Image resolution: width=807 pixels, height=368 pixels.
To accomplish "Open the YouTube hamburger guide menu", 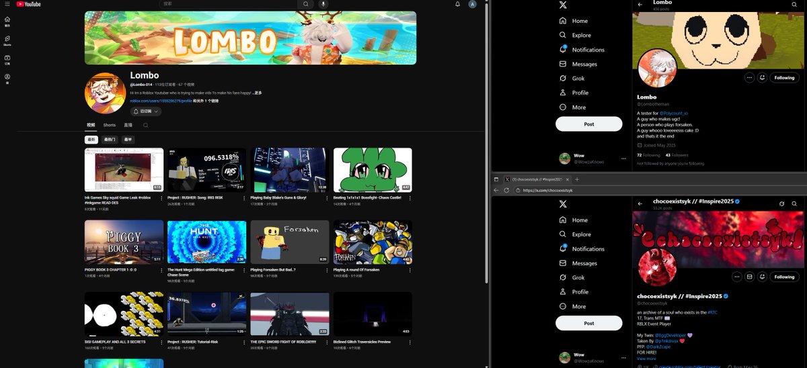I will pos(7,4).
